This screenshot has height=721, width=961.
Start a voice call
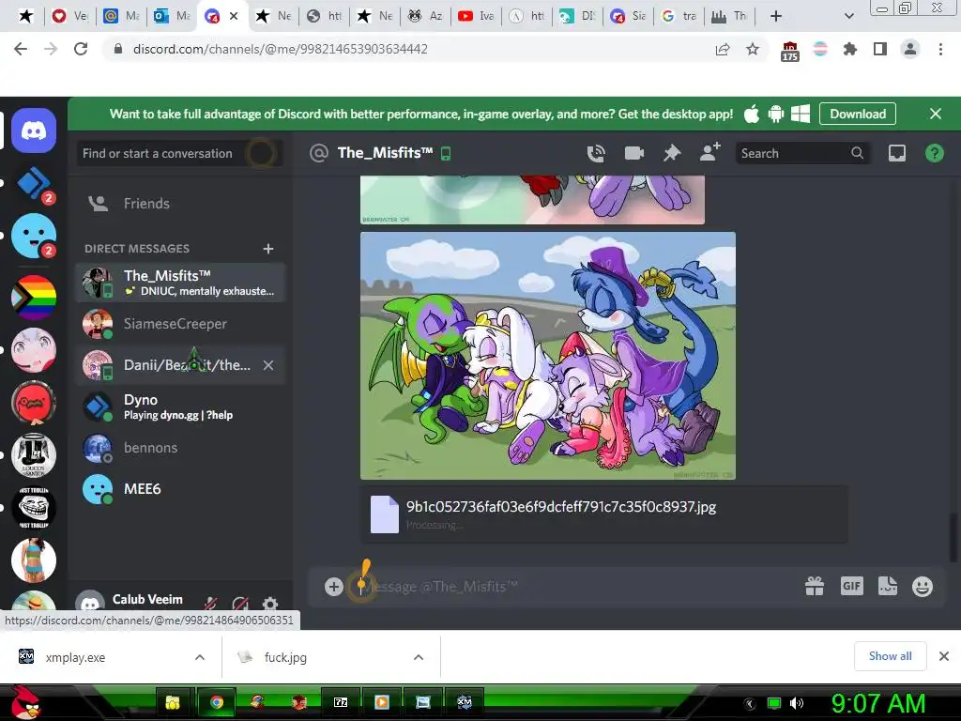tap(596, 153)
